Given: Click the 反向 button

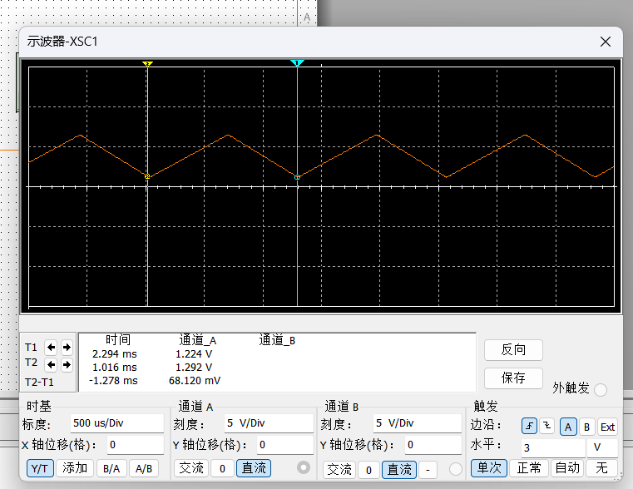Looking at the screenshot, I should pyautogui.click(x=513, y=349).
